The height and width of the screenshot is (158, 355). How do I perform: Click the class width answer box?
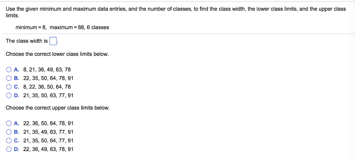pos(53,41)
